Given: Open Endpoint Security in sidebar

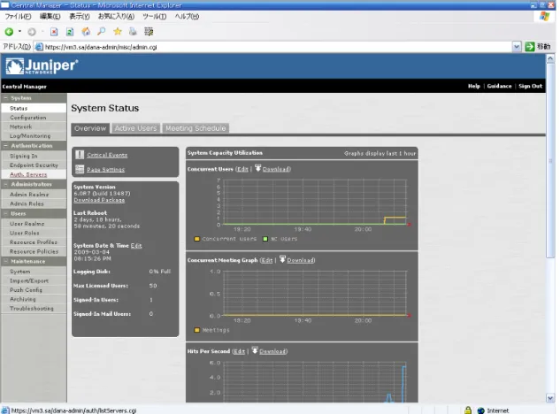Looking at the screenshot, I should click(x=34, y=165).
